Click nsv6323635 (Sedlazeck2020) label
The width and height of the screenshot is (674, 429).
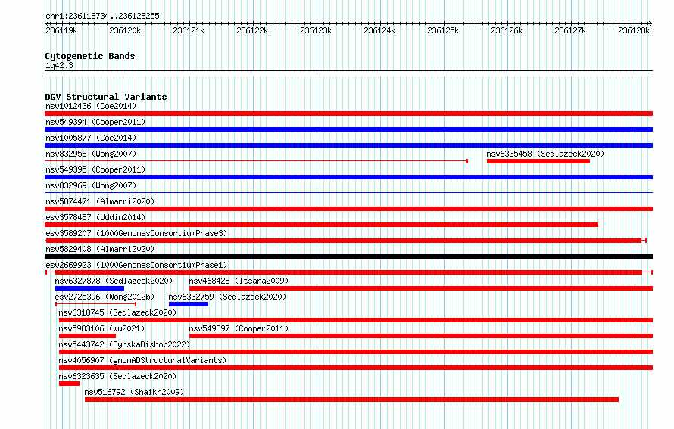coord(117,376)
